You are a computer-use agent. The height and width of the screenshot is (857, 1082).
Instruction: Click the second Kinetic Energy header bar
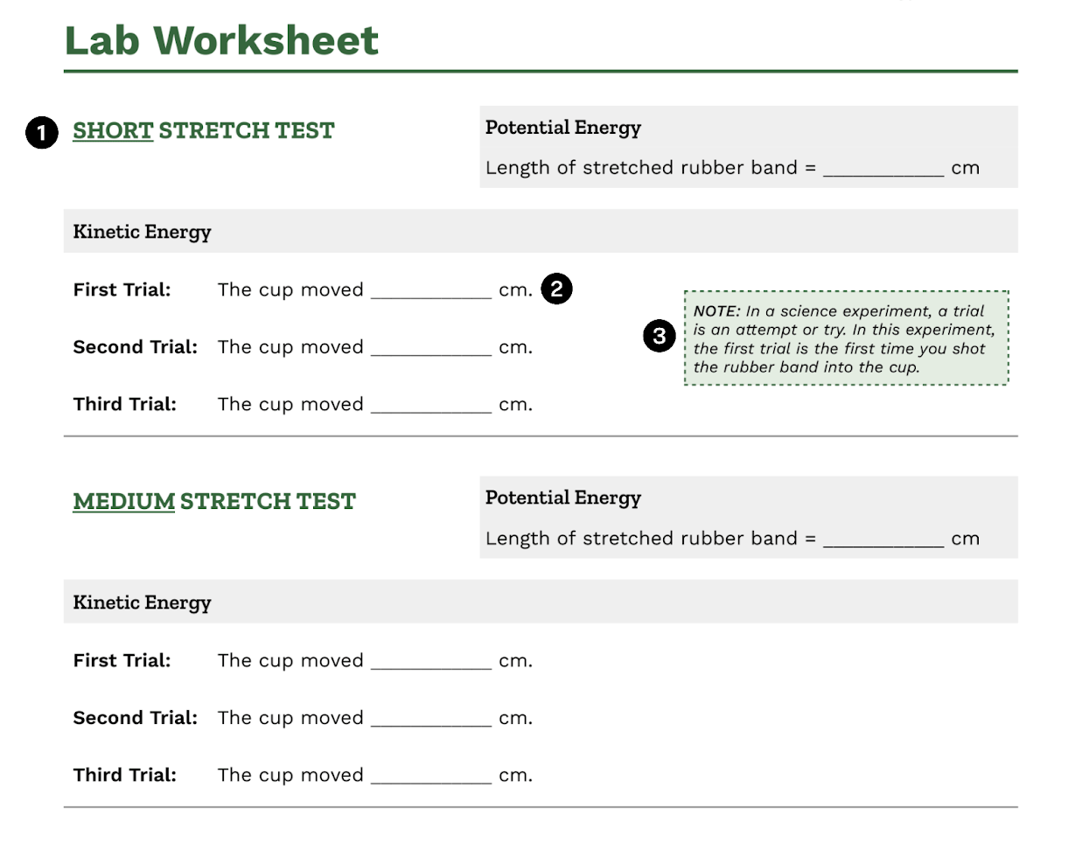pyautogui.click(x=541, y=602)
